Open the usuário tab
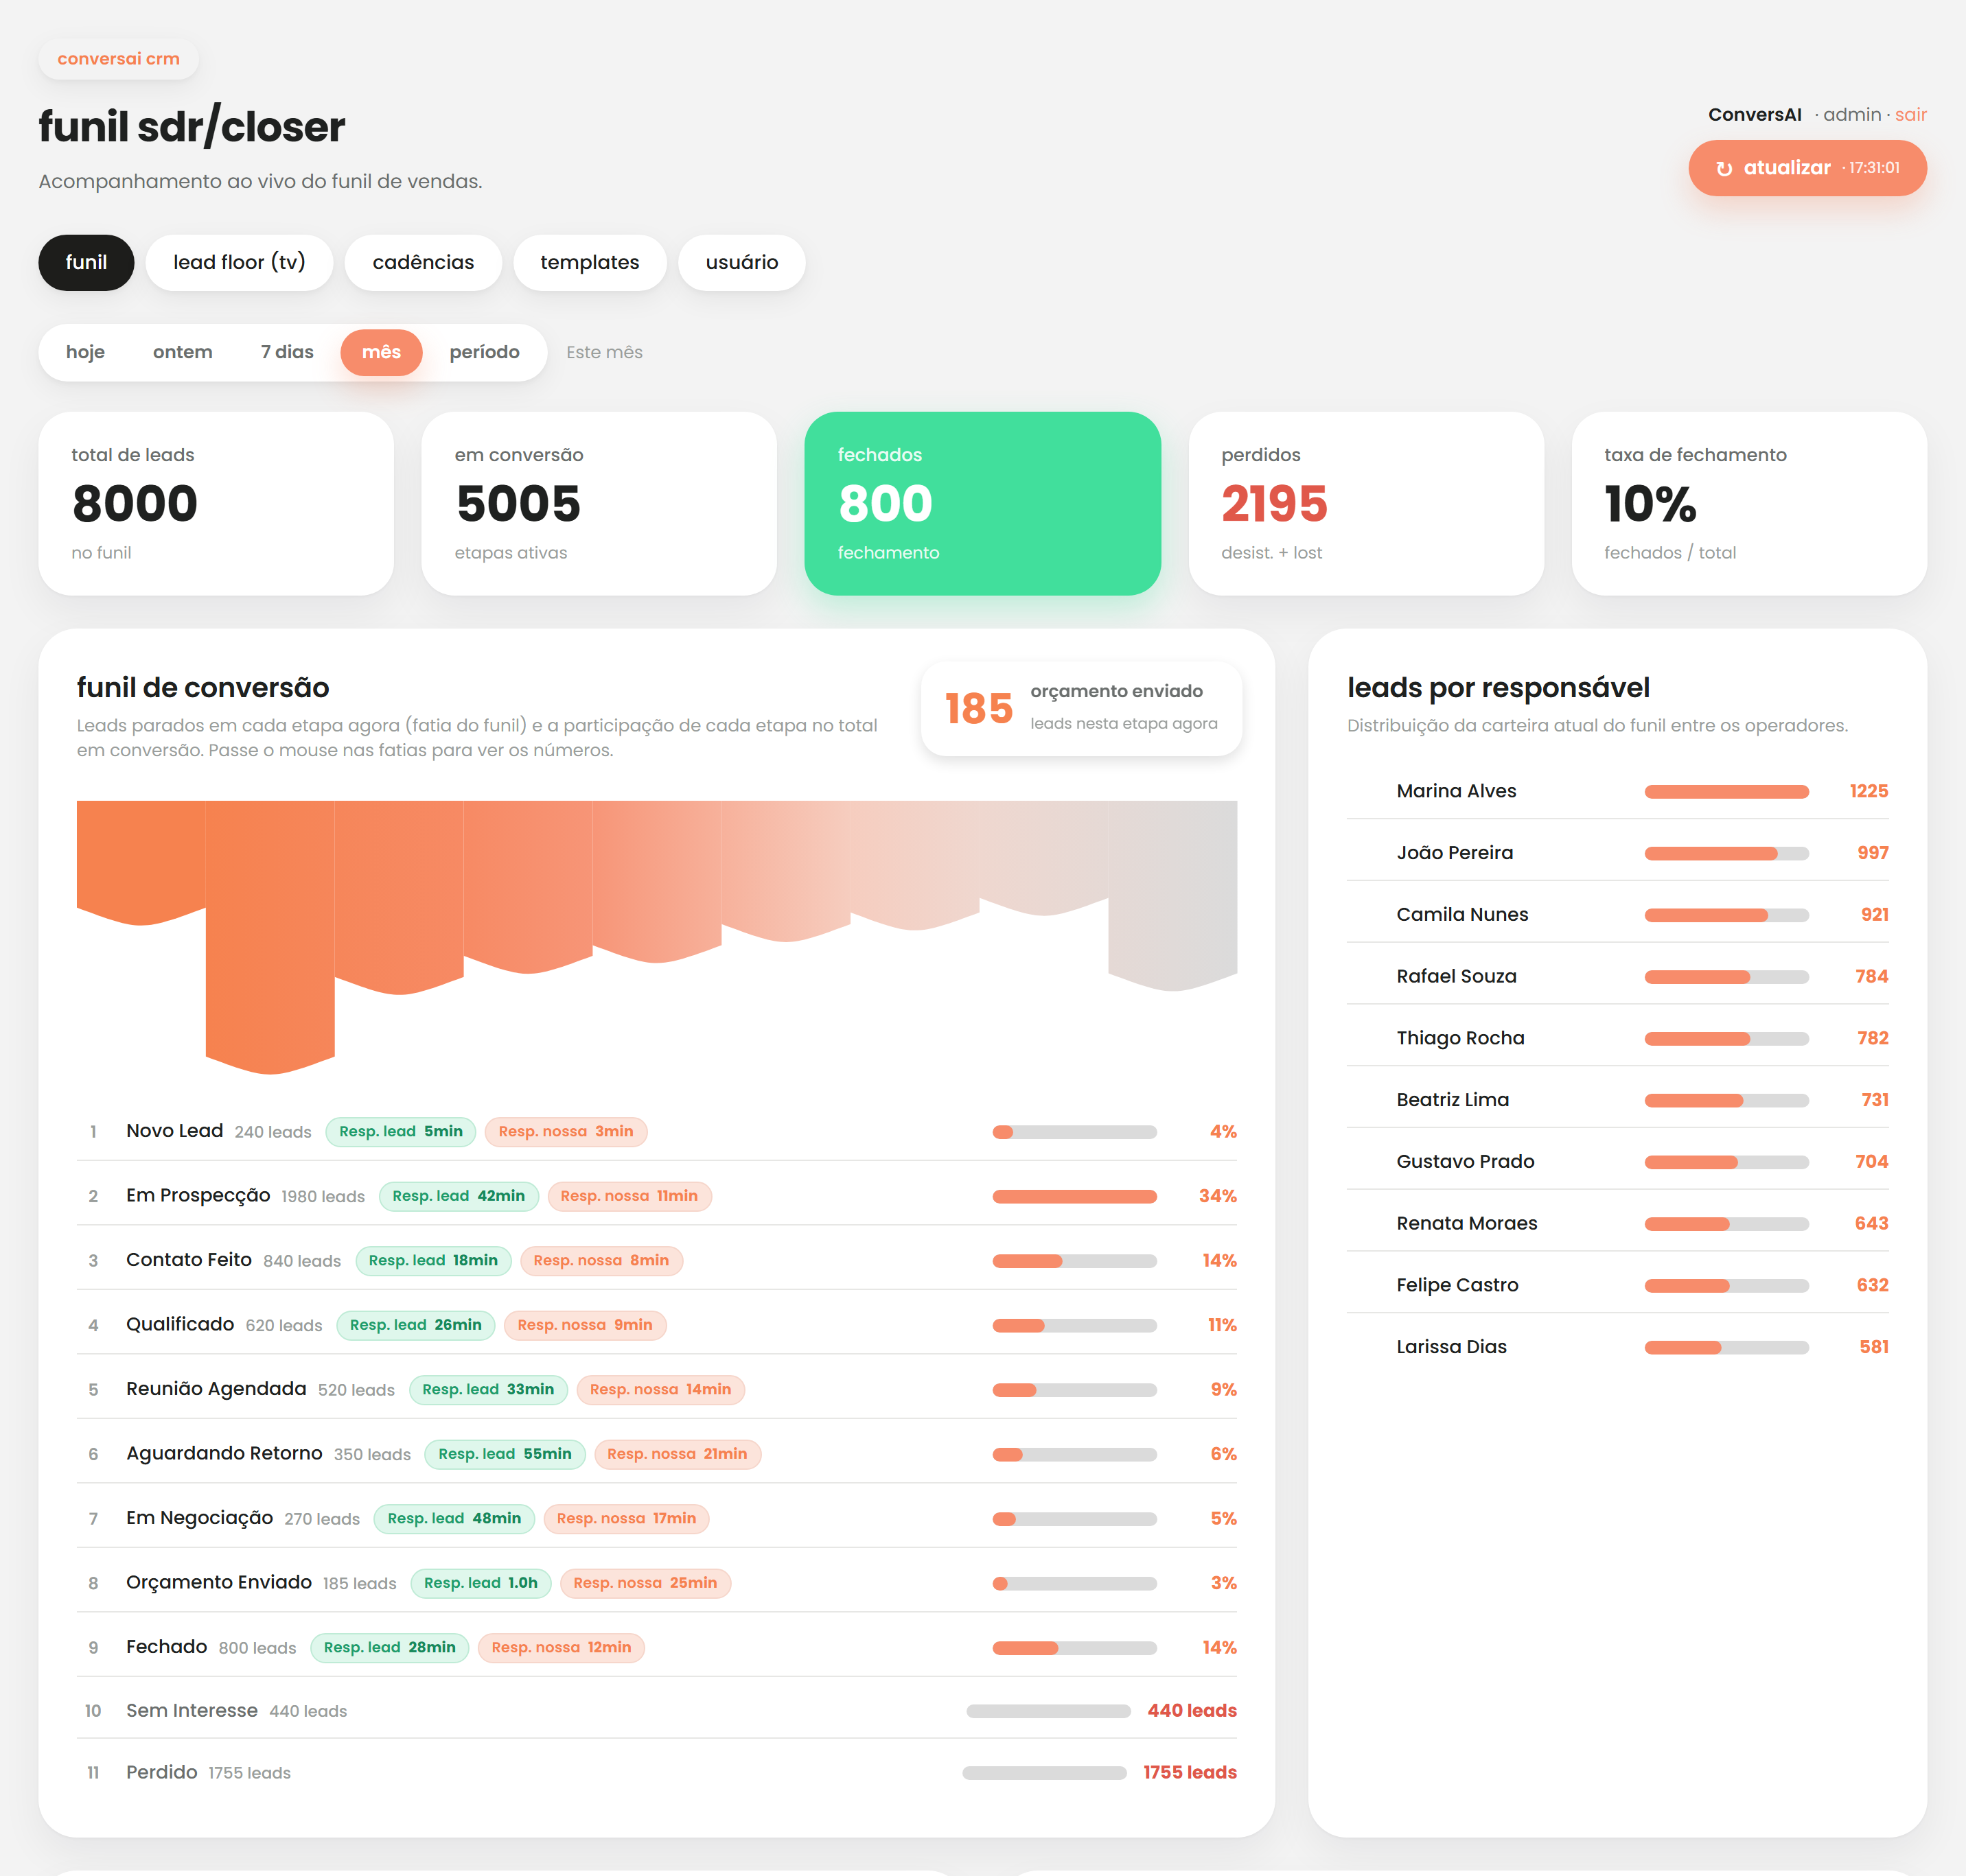Image resolution: width=1966 pixels, height=1876 pixels. 741,262
